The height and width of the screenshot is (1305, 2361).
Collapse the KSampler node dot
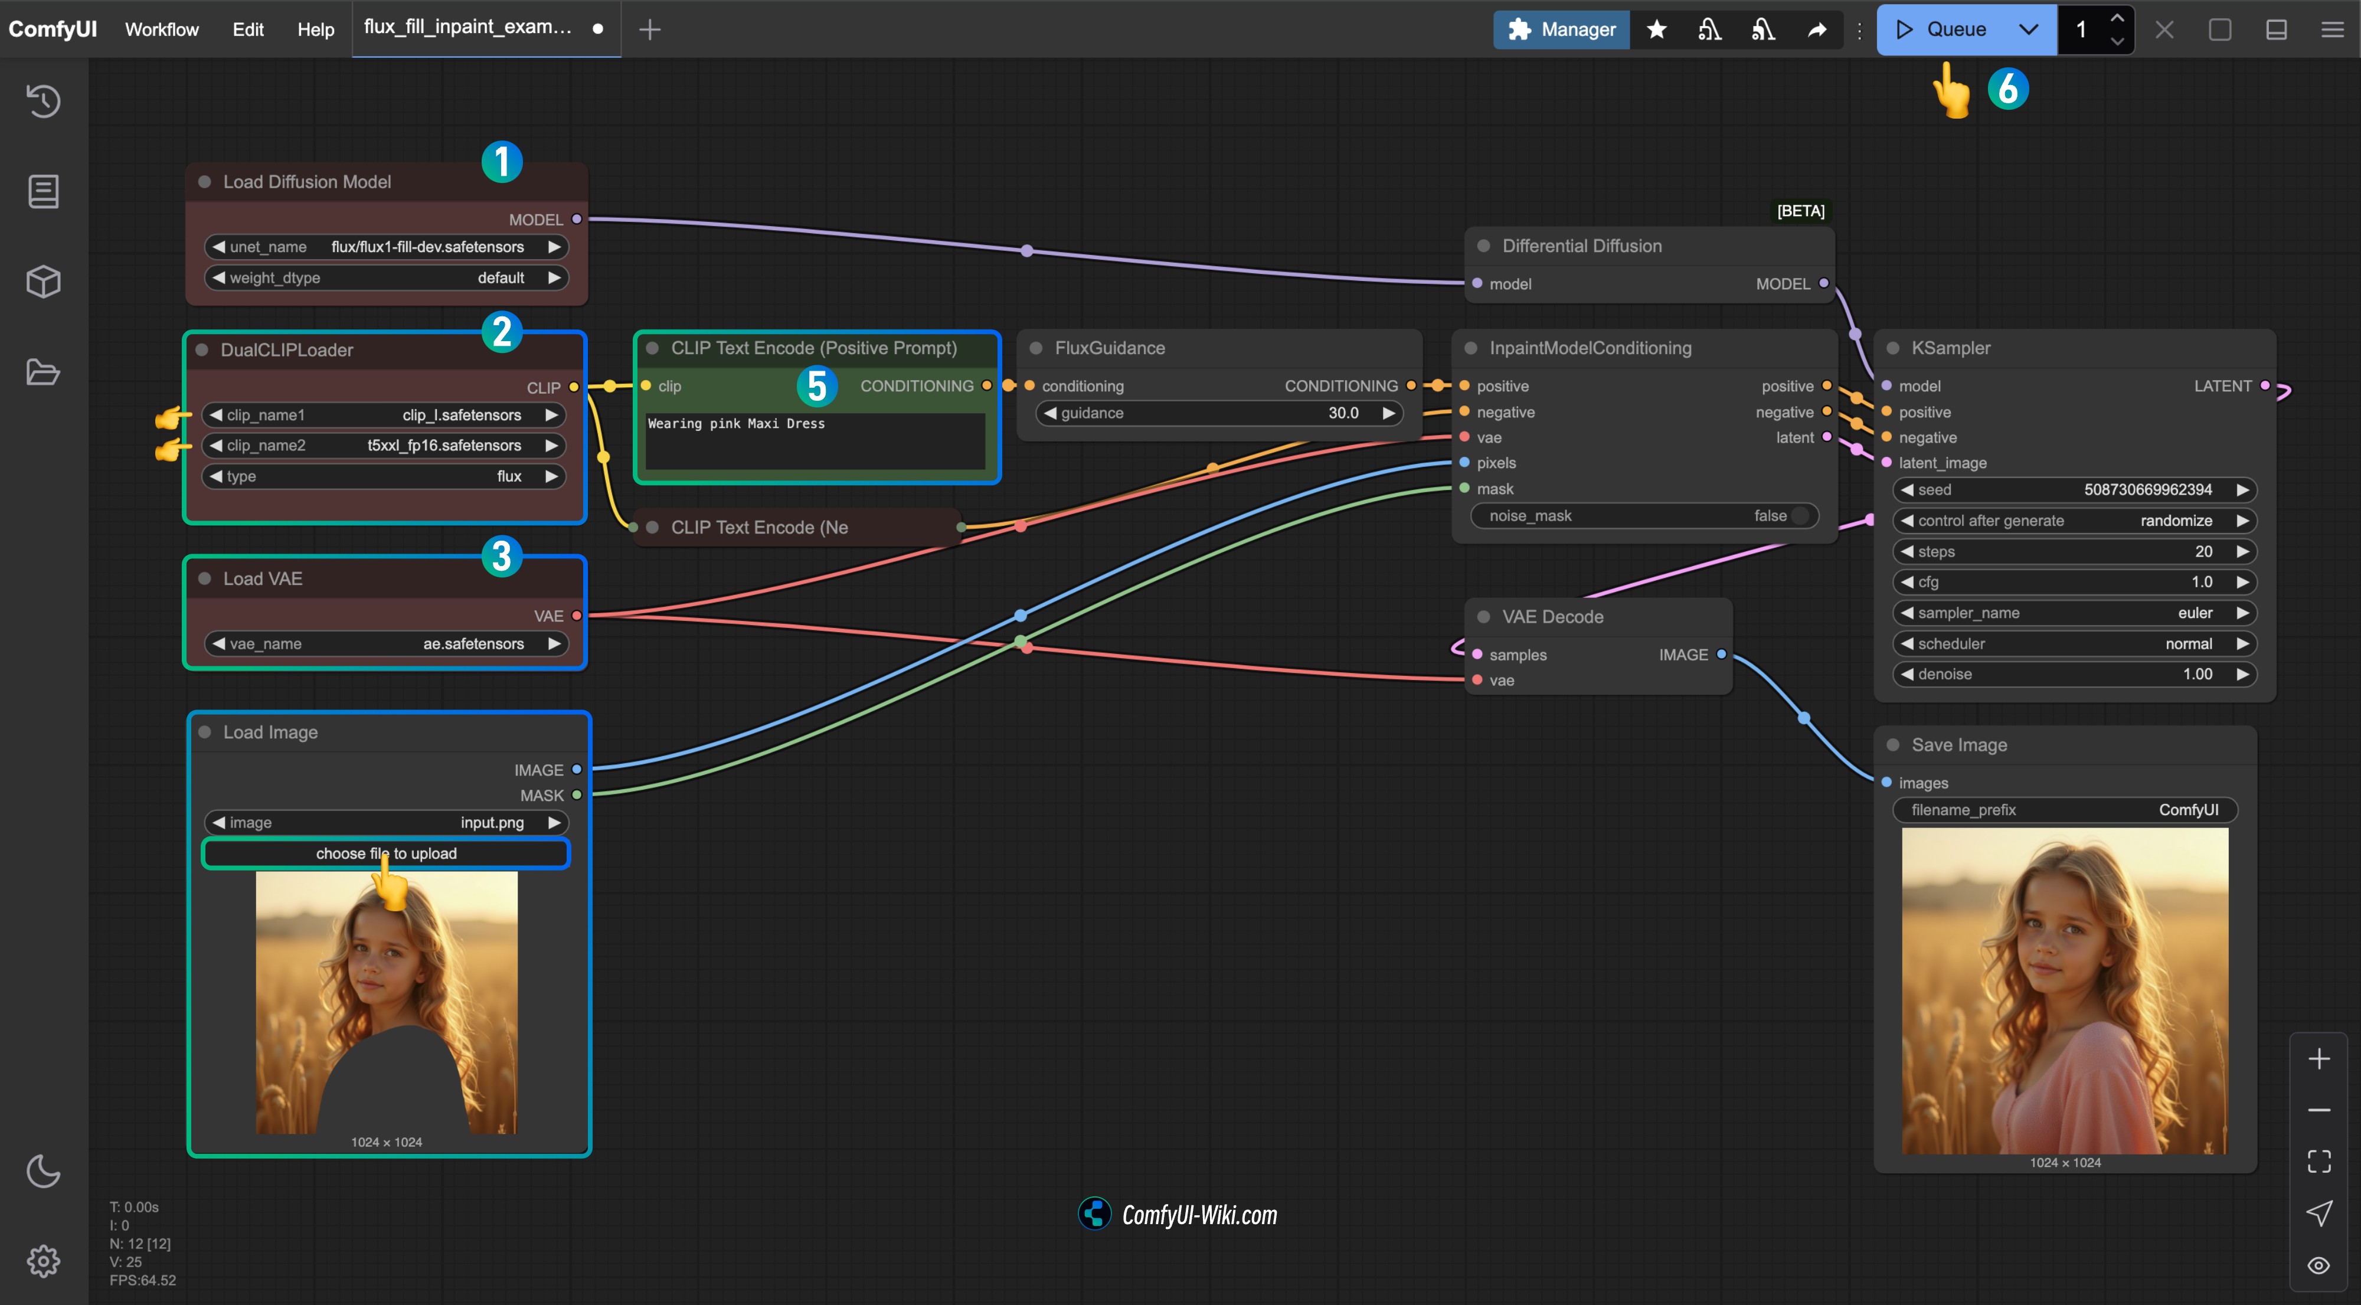[x=1893, y=347]
